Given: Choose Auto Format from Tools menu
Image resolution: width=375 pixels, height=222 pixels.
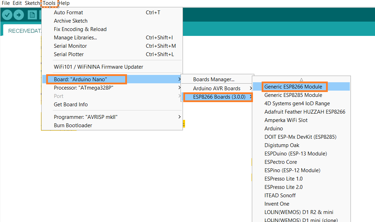Looking at the screenshot, I should click(112, 13).
